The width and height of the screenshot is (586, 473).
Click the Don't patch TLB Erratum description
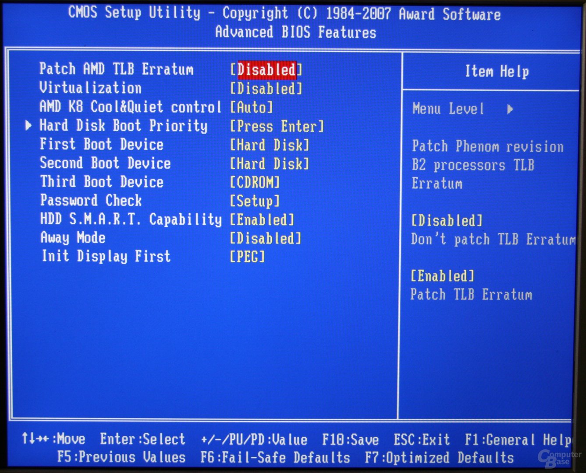pyautogui.click(x=494, y=239)
